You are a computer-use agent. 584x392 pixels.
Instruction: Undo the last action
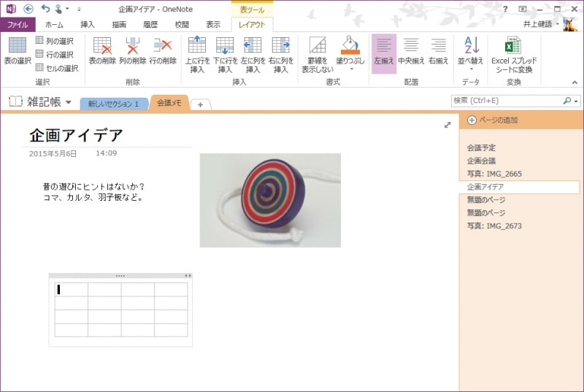point(45,8)
